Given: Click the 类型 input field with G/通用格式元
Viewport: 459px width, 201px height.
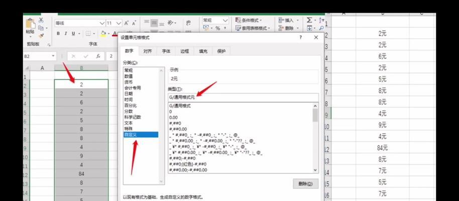Looking at the screenshot, I should [243, 97].
